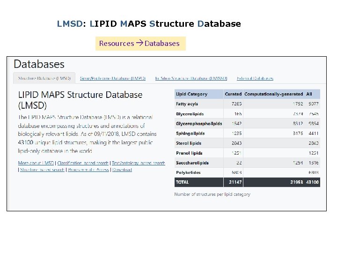Click the TOTAL Computationally-generated value 21953
The width and height of the screenshot is (337, 253).
tap(297, 182)
